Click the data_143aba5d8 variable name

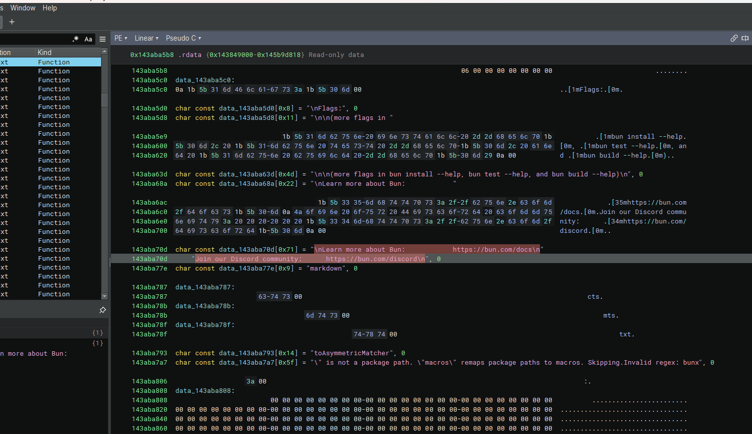tap(246, 118)
